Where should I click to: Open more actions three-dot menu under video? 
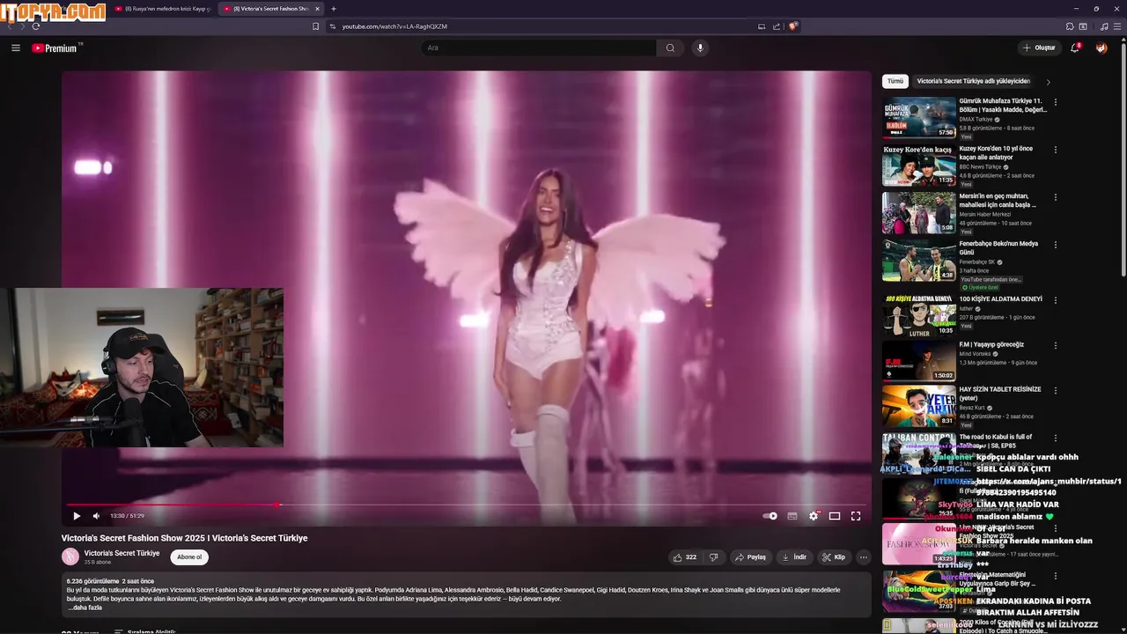864,557
